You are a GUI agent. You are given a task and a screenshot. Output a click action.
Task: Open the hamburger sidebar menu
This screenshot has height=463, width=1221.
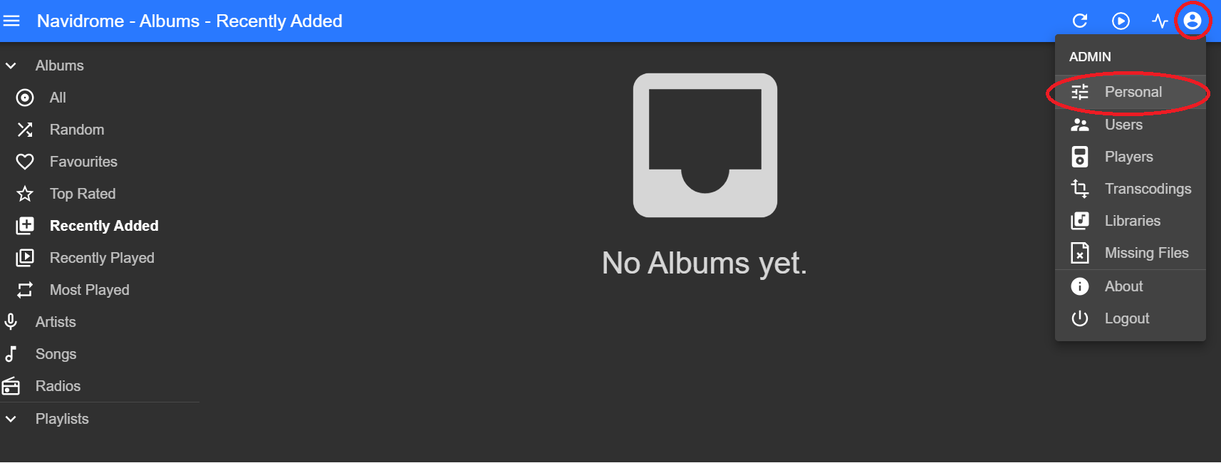point(11,21)
